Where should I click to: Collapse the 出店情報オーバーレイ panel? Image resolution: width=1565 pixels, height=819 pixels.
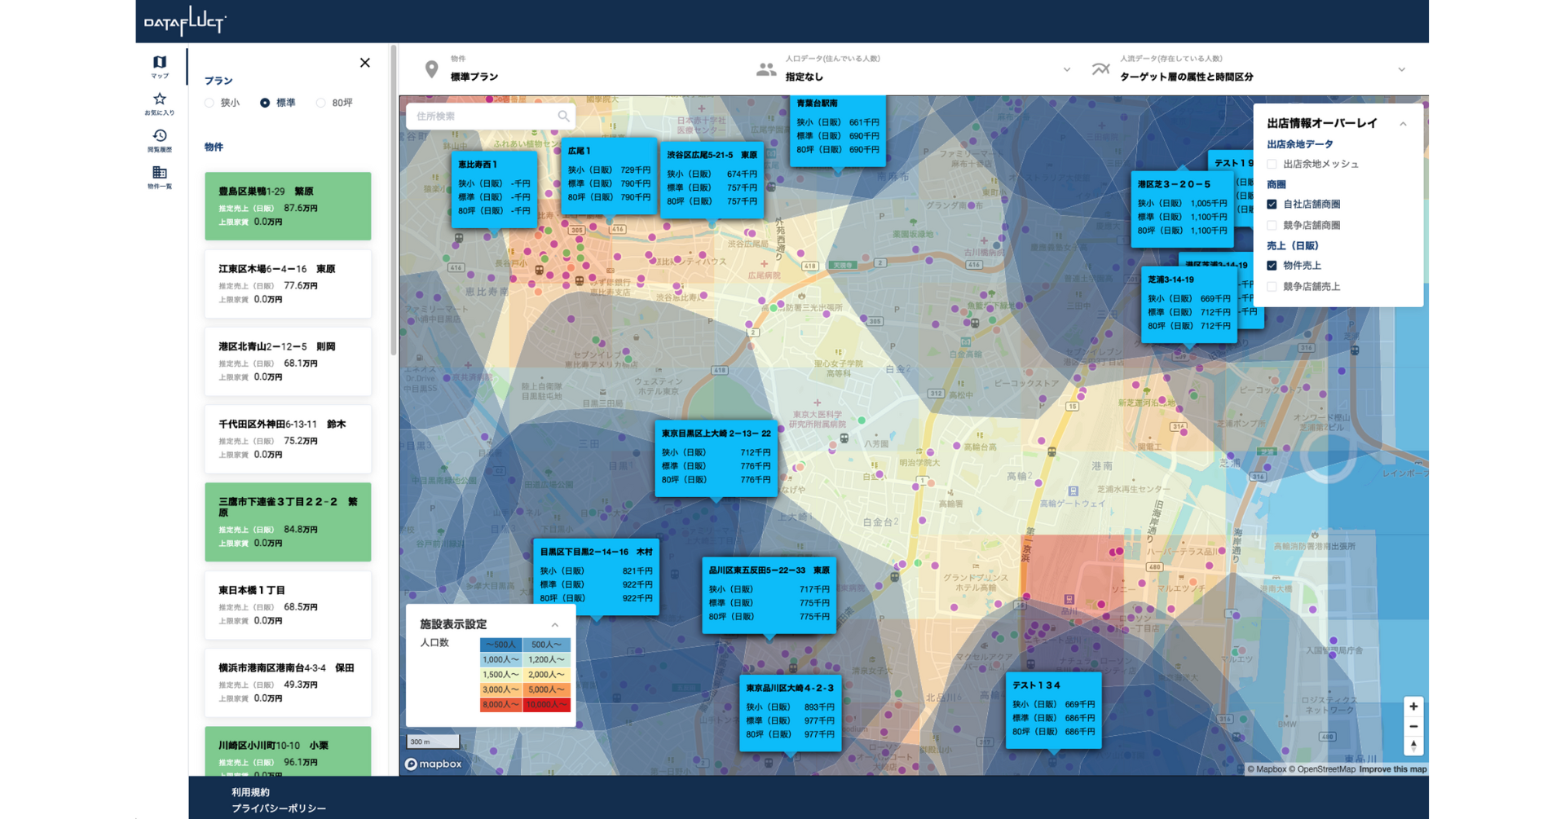pyautogui.click(x=1403, y=124)
